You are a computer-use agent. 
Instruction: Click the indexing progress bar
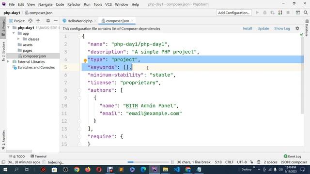[x=148, y=162]
